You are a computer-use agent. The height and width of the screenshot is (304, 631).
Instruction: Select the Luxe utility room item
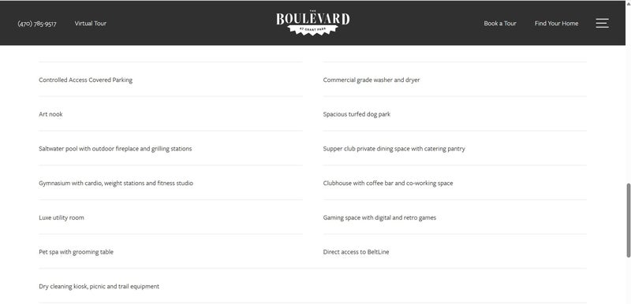62,217
